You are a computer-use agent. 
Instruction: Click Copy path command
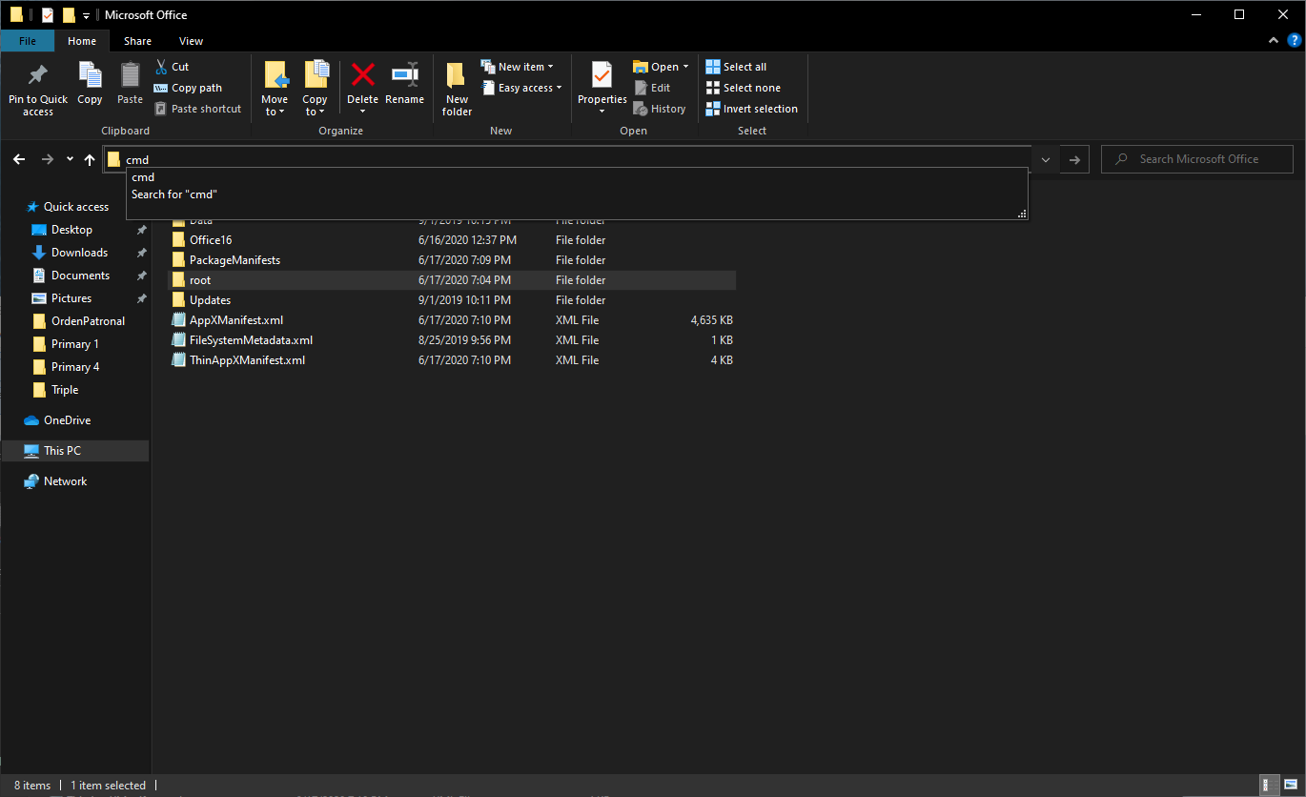[188, 88]
